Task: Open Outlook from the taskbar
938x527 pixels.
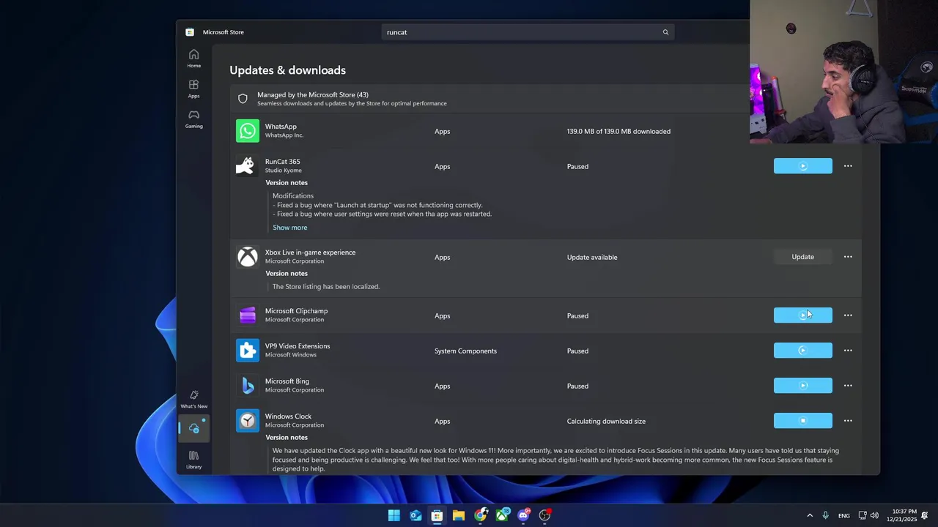Action: click(416, 515)
